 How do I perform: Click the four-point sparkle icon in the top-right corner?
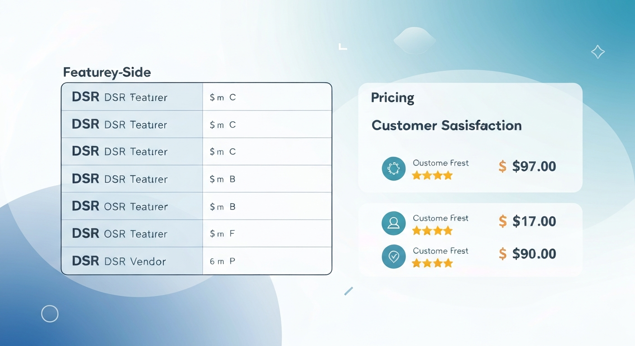tap(598, 52)
